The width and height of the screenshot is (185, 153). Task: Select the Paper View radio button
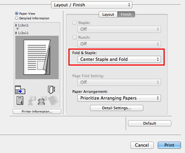[17, 13]
